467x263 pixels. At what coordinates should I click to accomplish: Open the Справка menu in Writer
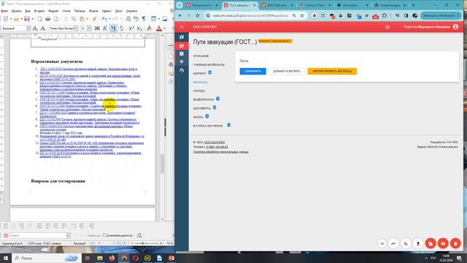[x=131, y=11]
